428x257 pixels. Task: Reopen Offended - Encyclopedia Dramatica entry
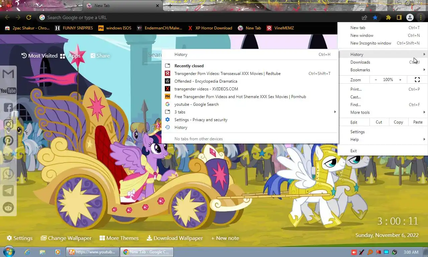tap(250, 81)
